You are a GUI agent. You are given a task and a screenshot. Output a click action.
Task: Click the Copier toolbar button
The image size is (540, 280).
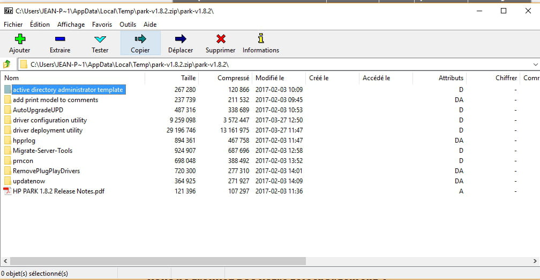[x=140, y=43]
